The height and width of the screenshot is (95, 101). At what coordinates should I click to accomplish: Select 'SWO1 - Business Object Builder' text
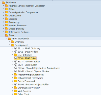[x=33, y=85]
